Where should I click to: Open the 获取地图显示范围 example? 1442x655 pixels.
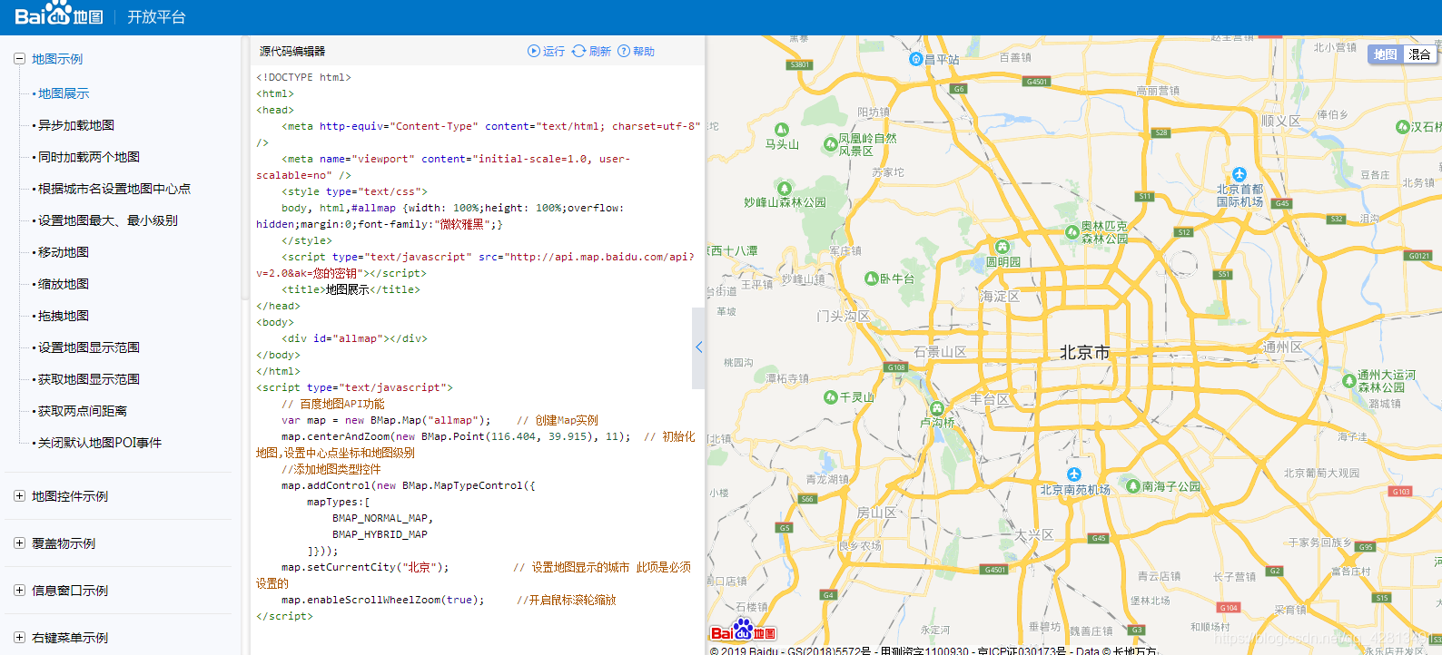89,379
